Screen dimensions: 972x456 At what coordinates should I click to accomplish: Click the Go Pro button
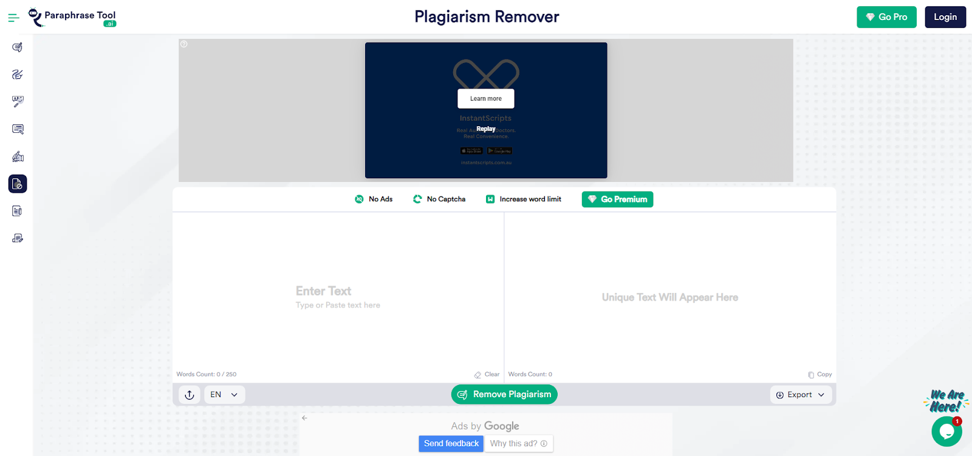click(886, 17)
